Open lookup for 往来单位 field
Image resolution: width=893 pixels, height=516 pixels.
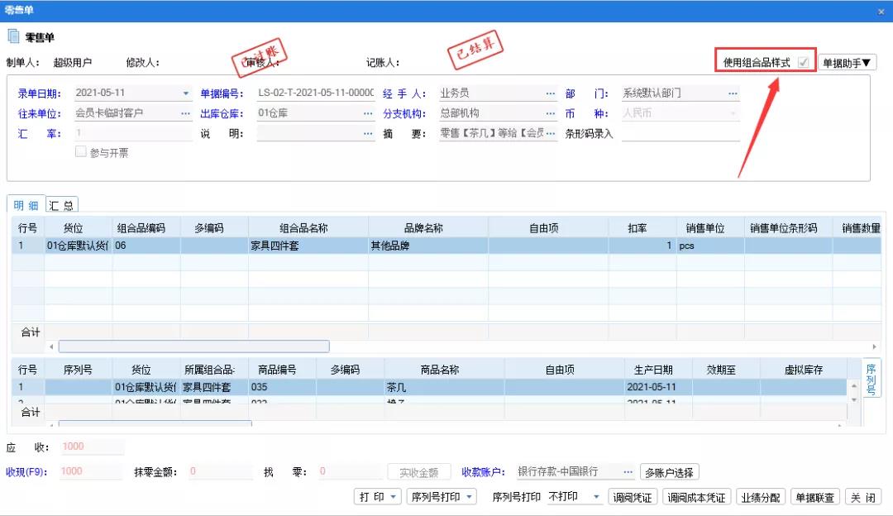point(186,113)
